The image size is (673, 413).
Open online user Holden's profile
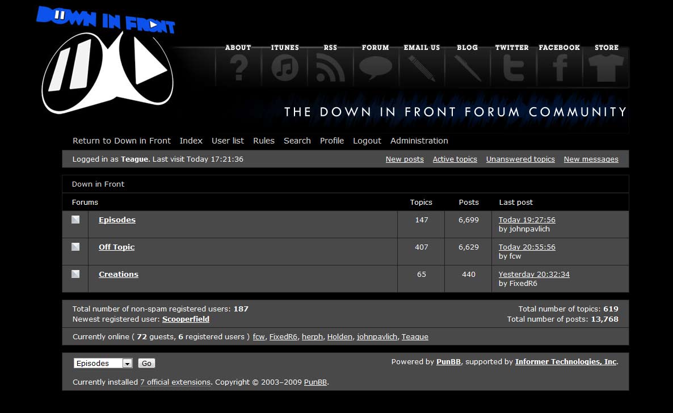(x=339, y=336)
